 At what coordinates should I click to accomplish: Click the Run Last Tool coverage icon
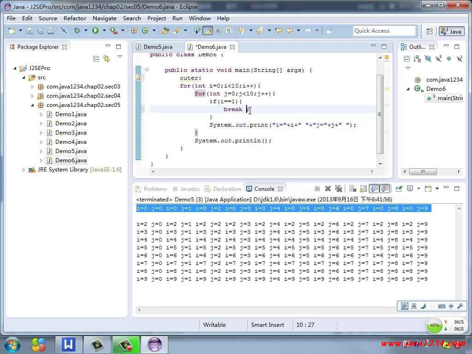113,30
